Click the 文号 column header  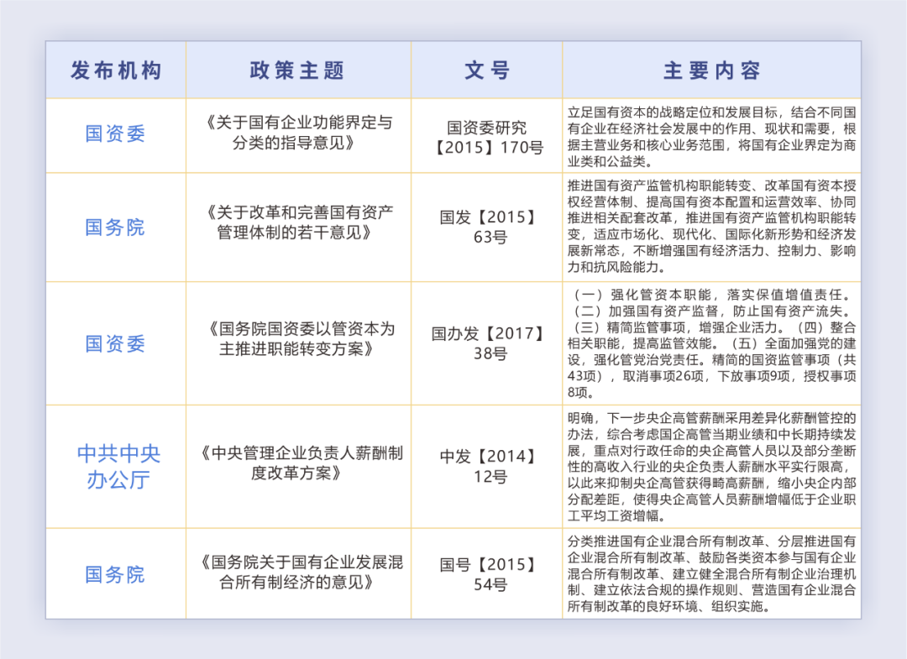click(x=487, y=71)
